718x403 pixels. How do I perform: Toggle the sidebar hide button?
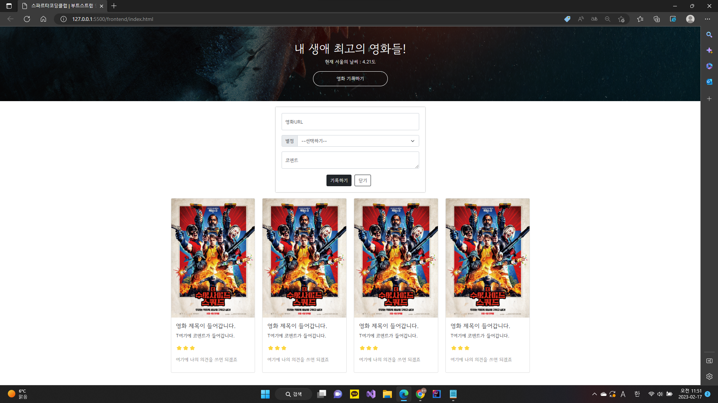point(709,361)
